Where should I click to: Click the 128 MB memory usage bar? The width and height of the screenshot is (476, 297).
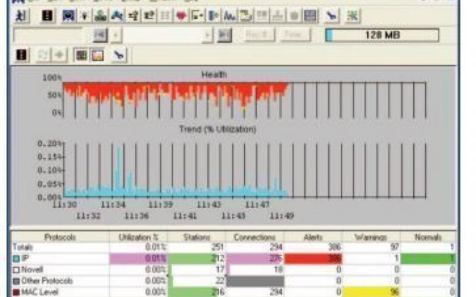point(382,35)
